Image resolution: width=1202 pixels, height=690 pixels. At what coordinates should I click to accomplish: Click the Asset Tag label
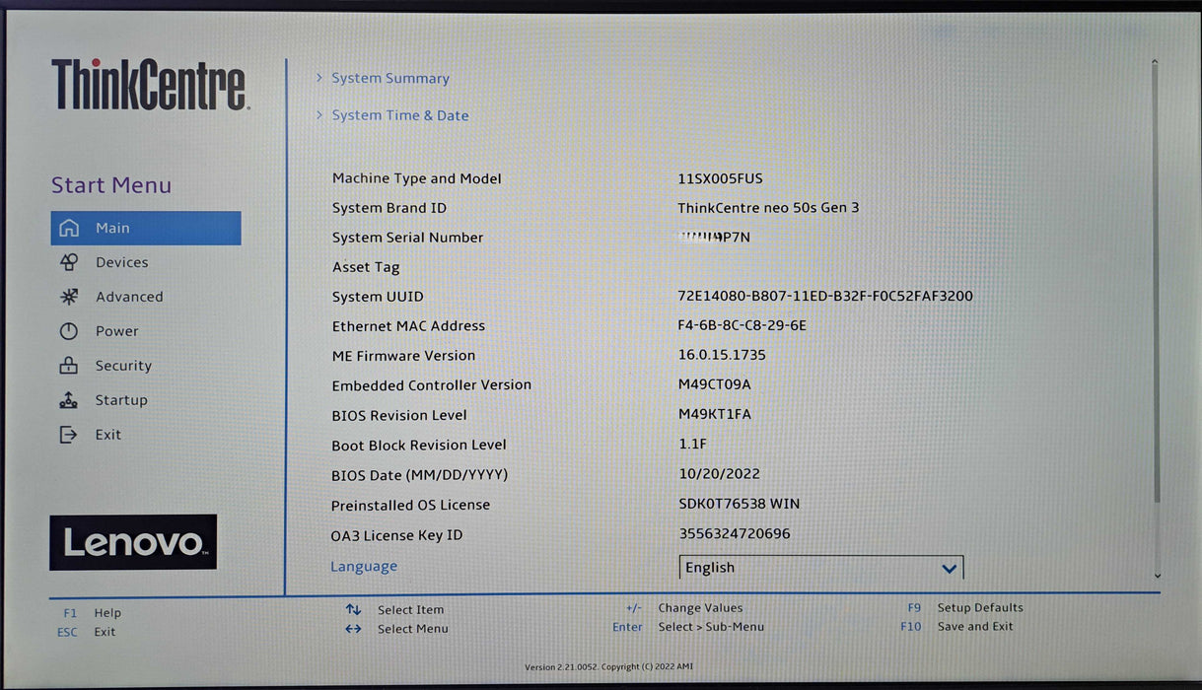click(x=366, y=267)
